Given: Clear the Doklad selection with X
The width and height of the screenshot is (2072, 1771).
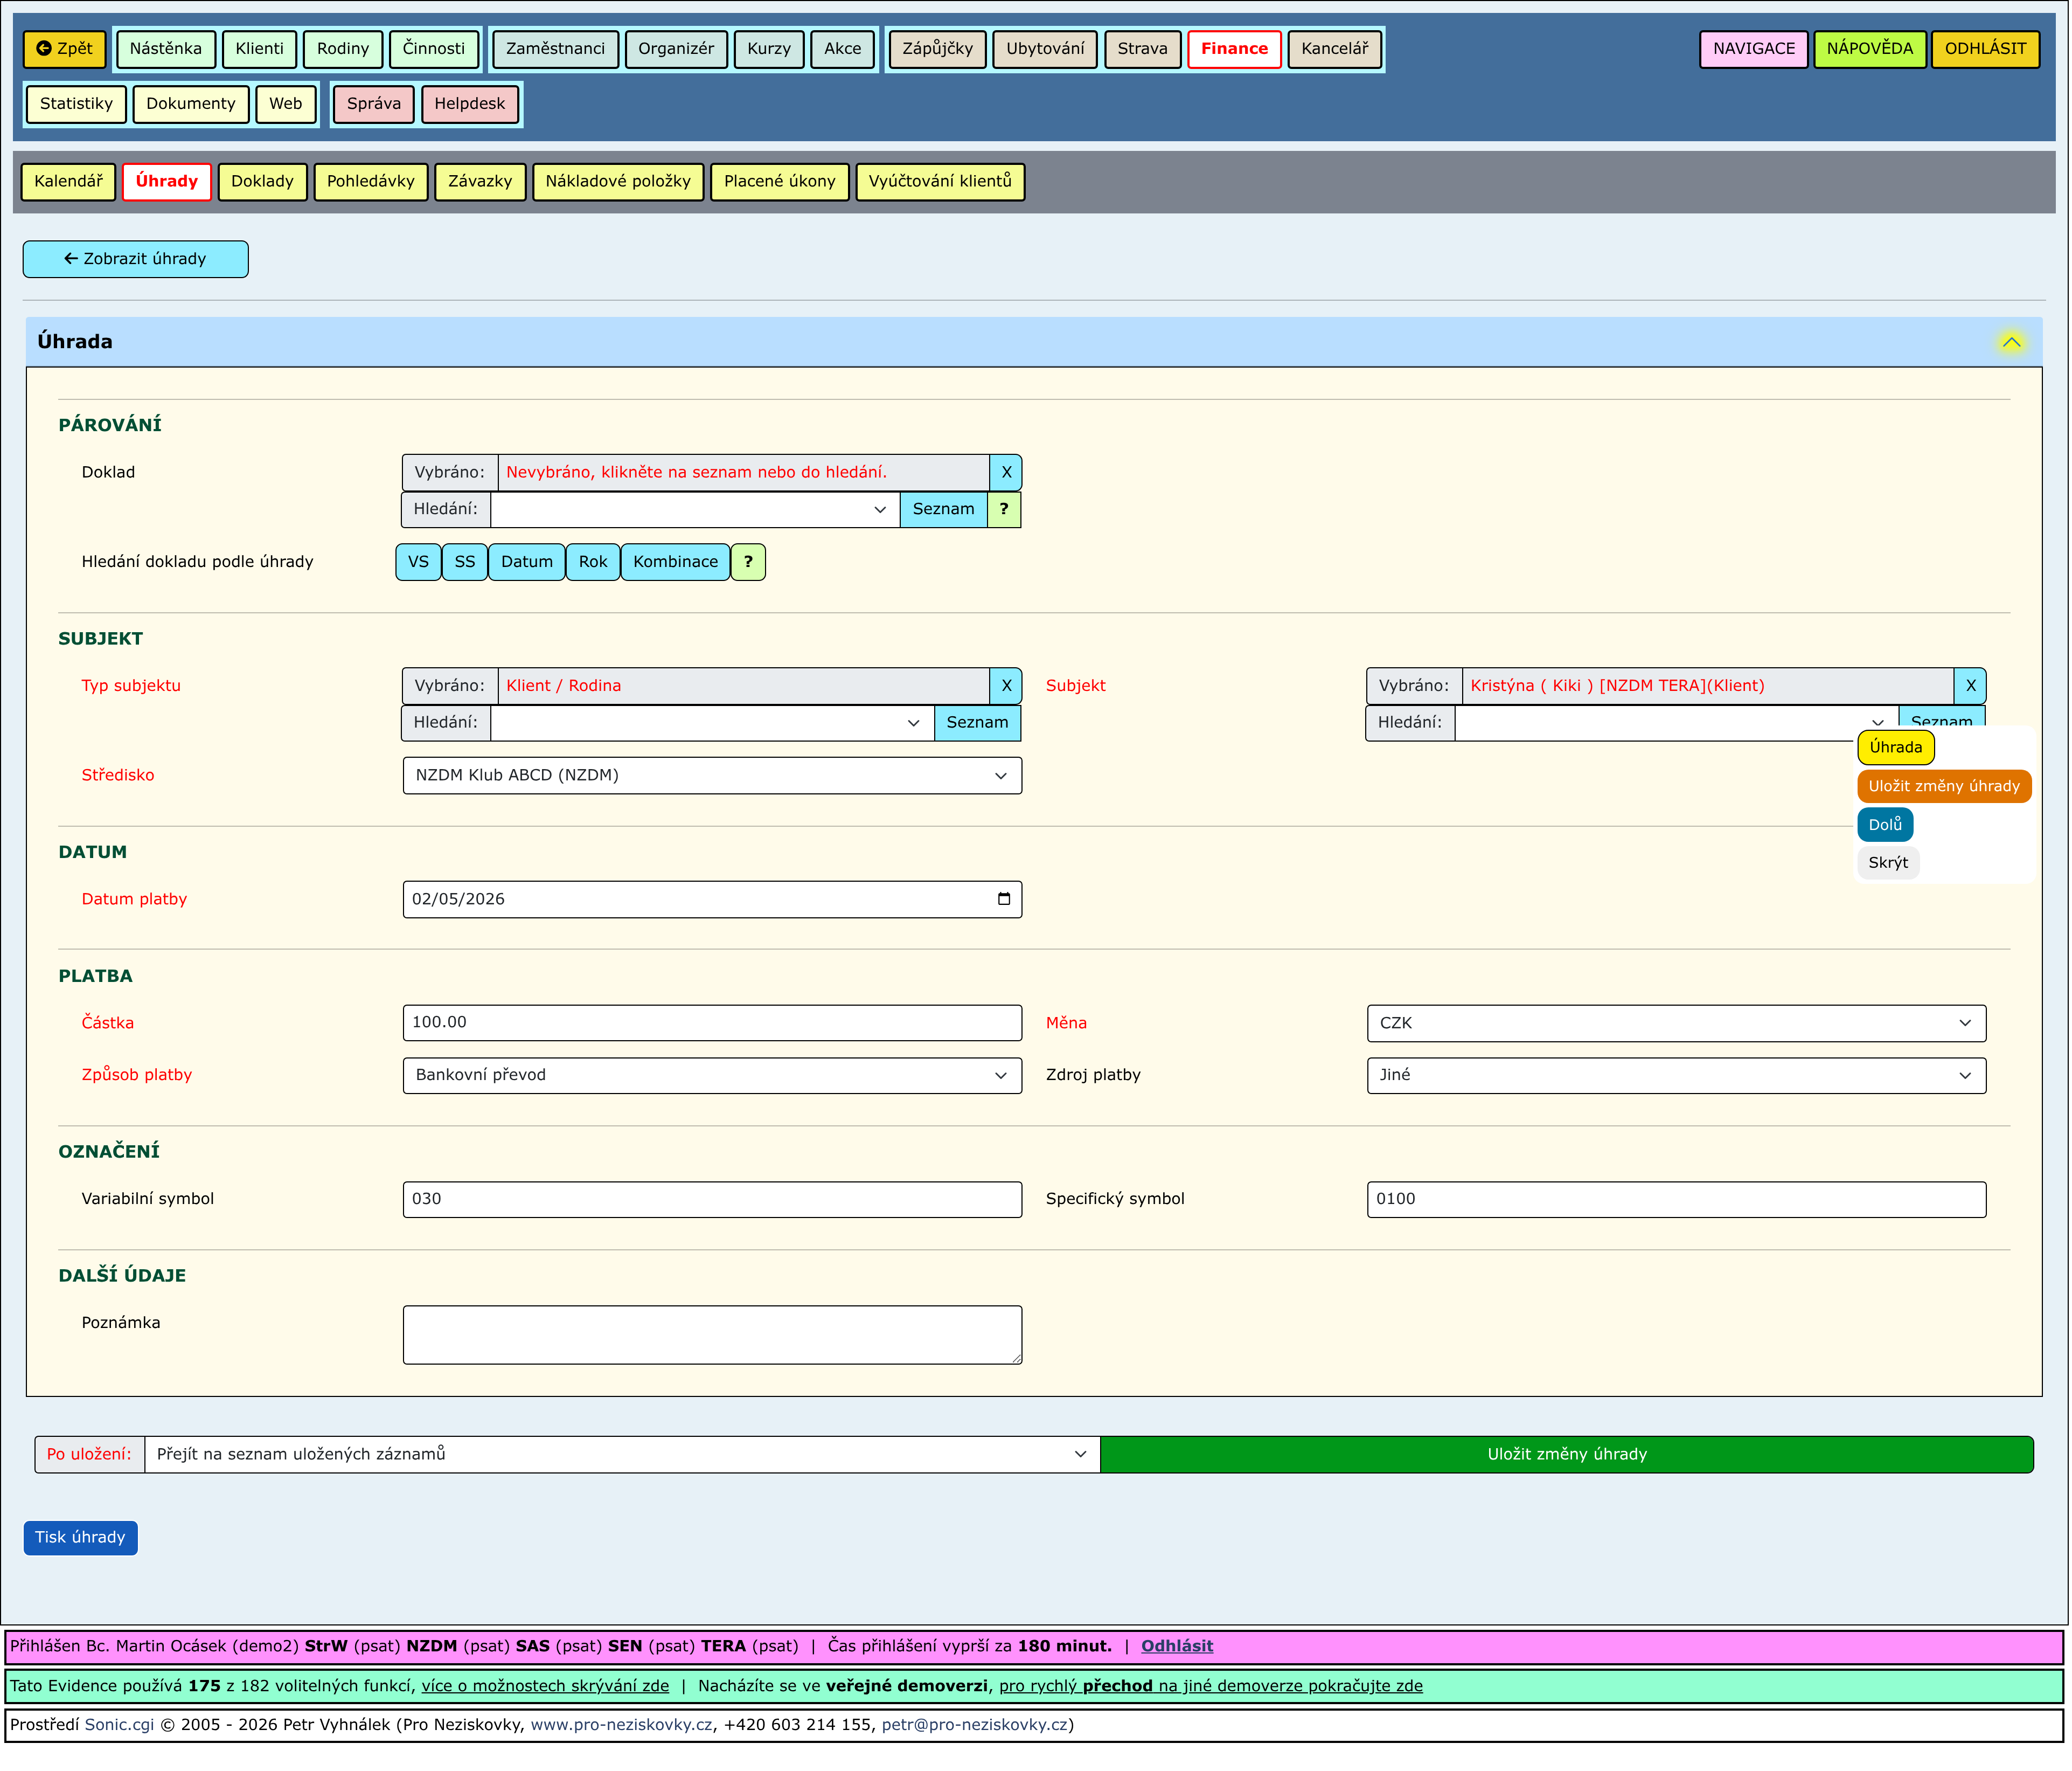Looking at the screenshot, I should point(1005,472).
